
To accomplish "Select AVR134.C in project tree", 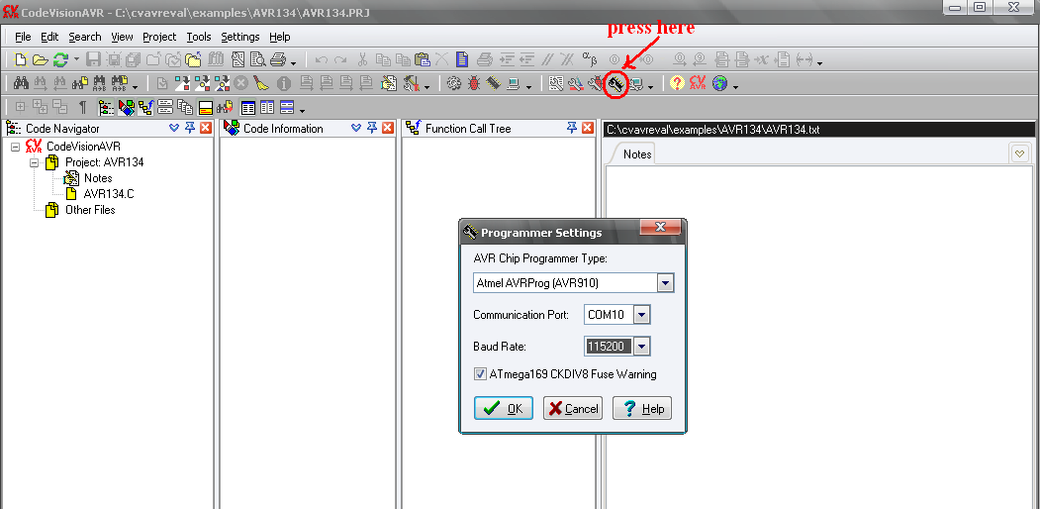I will tap(109, 194).
